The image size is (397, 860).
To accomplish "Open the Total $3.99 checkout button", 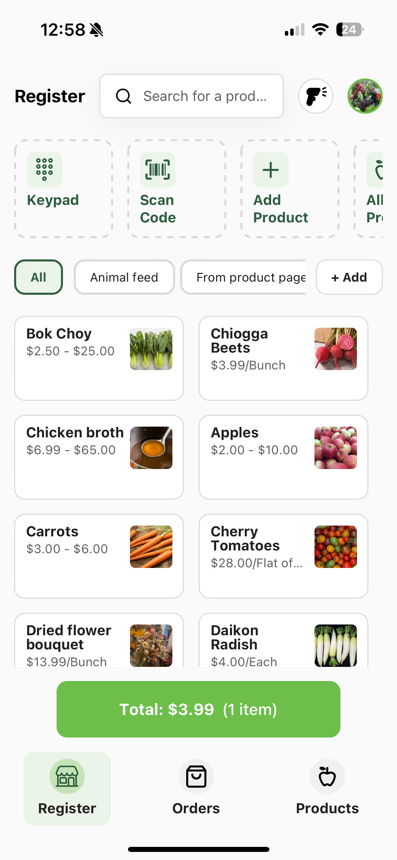I will [198, 709].
